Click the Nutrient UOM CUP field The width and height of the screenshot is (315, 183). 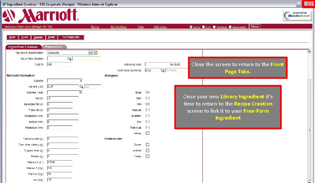(x=63, y=86)
